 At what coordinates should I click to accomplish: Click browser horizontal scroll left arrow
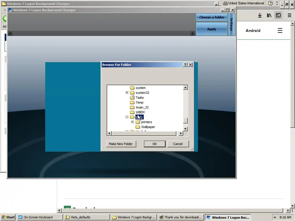point(59,210)
